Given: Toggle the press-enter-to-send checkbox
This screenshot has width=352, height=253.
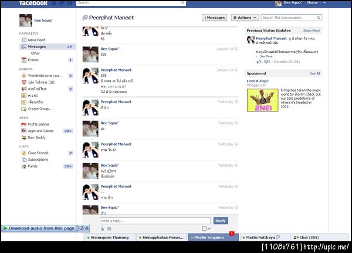Looking at the screenshot, I should pyautogui.click(x=204, y=228).
